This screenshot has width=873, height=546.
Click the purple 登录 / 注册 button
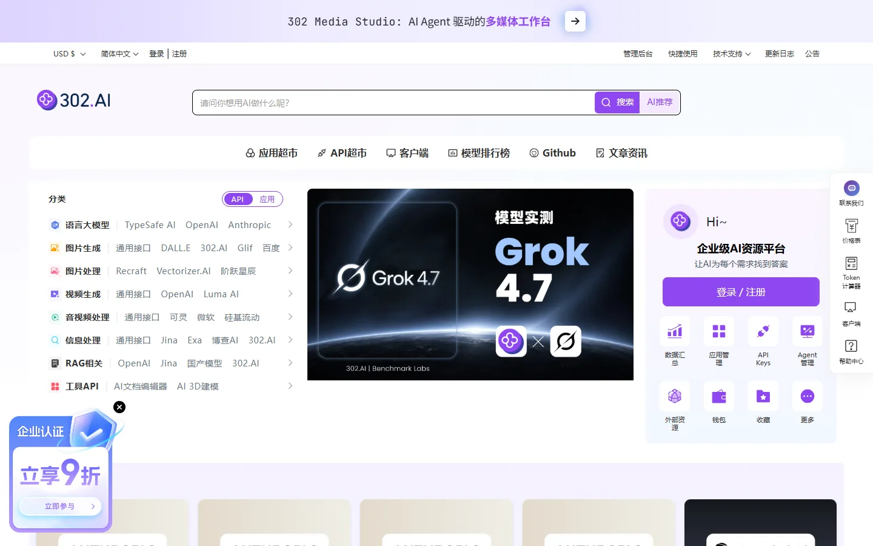point(741,292)
